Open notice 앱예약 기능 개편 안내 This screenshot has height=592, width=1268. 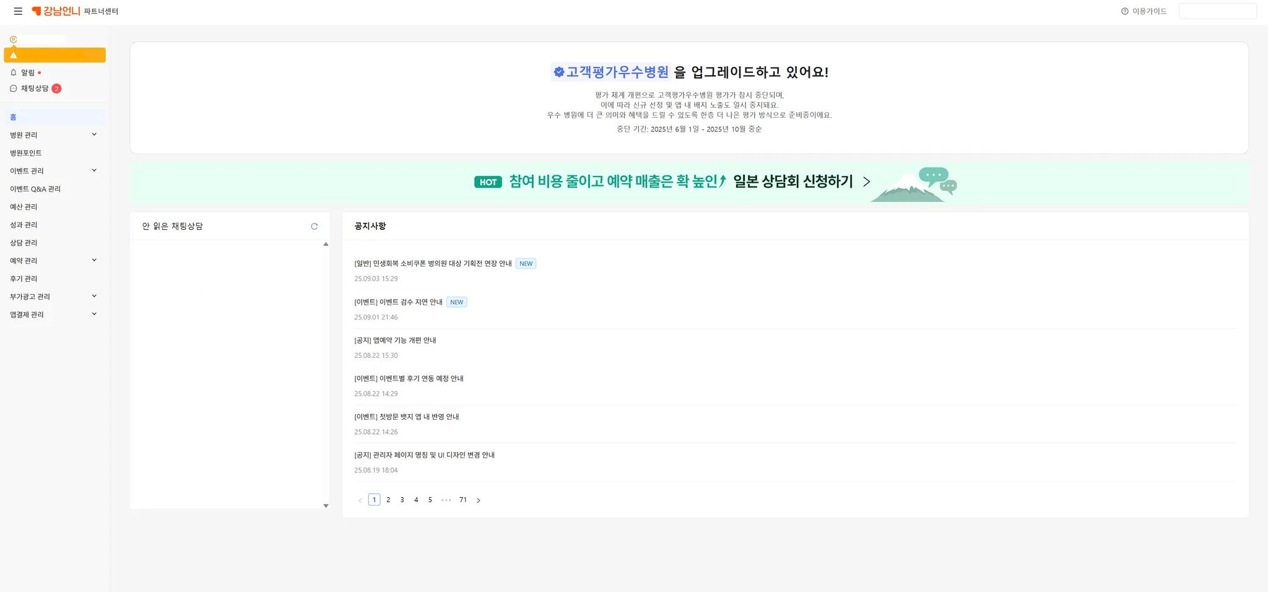point(395,341)
